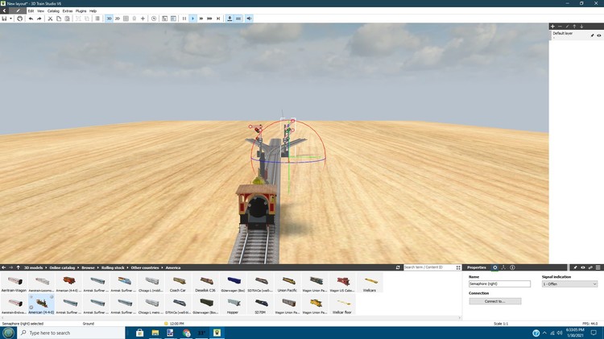Toggle the snap-to-ground download-arrow icon

(x=230, y=19)
